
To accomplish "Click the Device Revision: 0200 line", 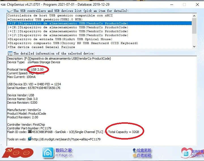I will tap(22, 103).
